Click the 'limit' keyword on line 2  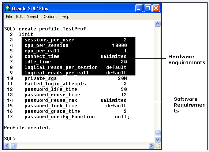click(x=26, y=34)
